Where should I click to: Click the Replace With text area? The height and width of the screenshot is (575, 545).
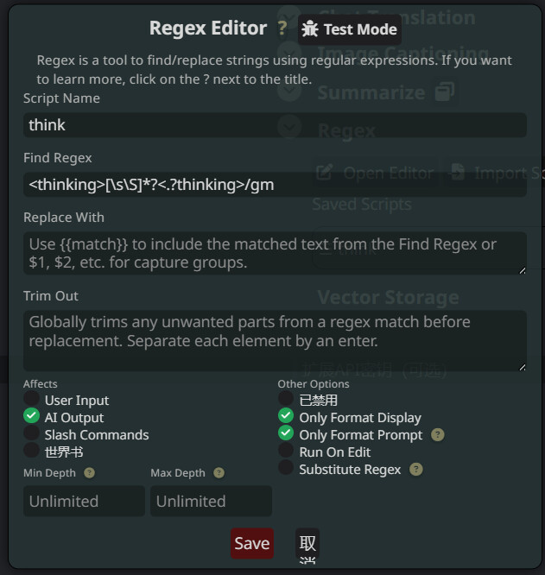(275, 253)
